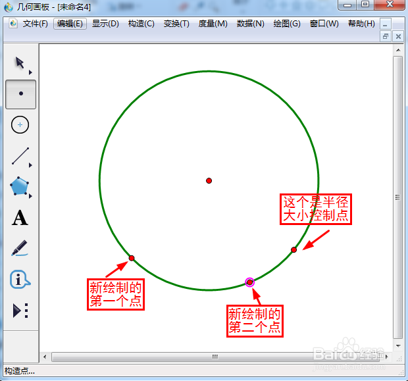Expand the Arrow tool flyout triangle

[30, 72]
